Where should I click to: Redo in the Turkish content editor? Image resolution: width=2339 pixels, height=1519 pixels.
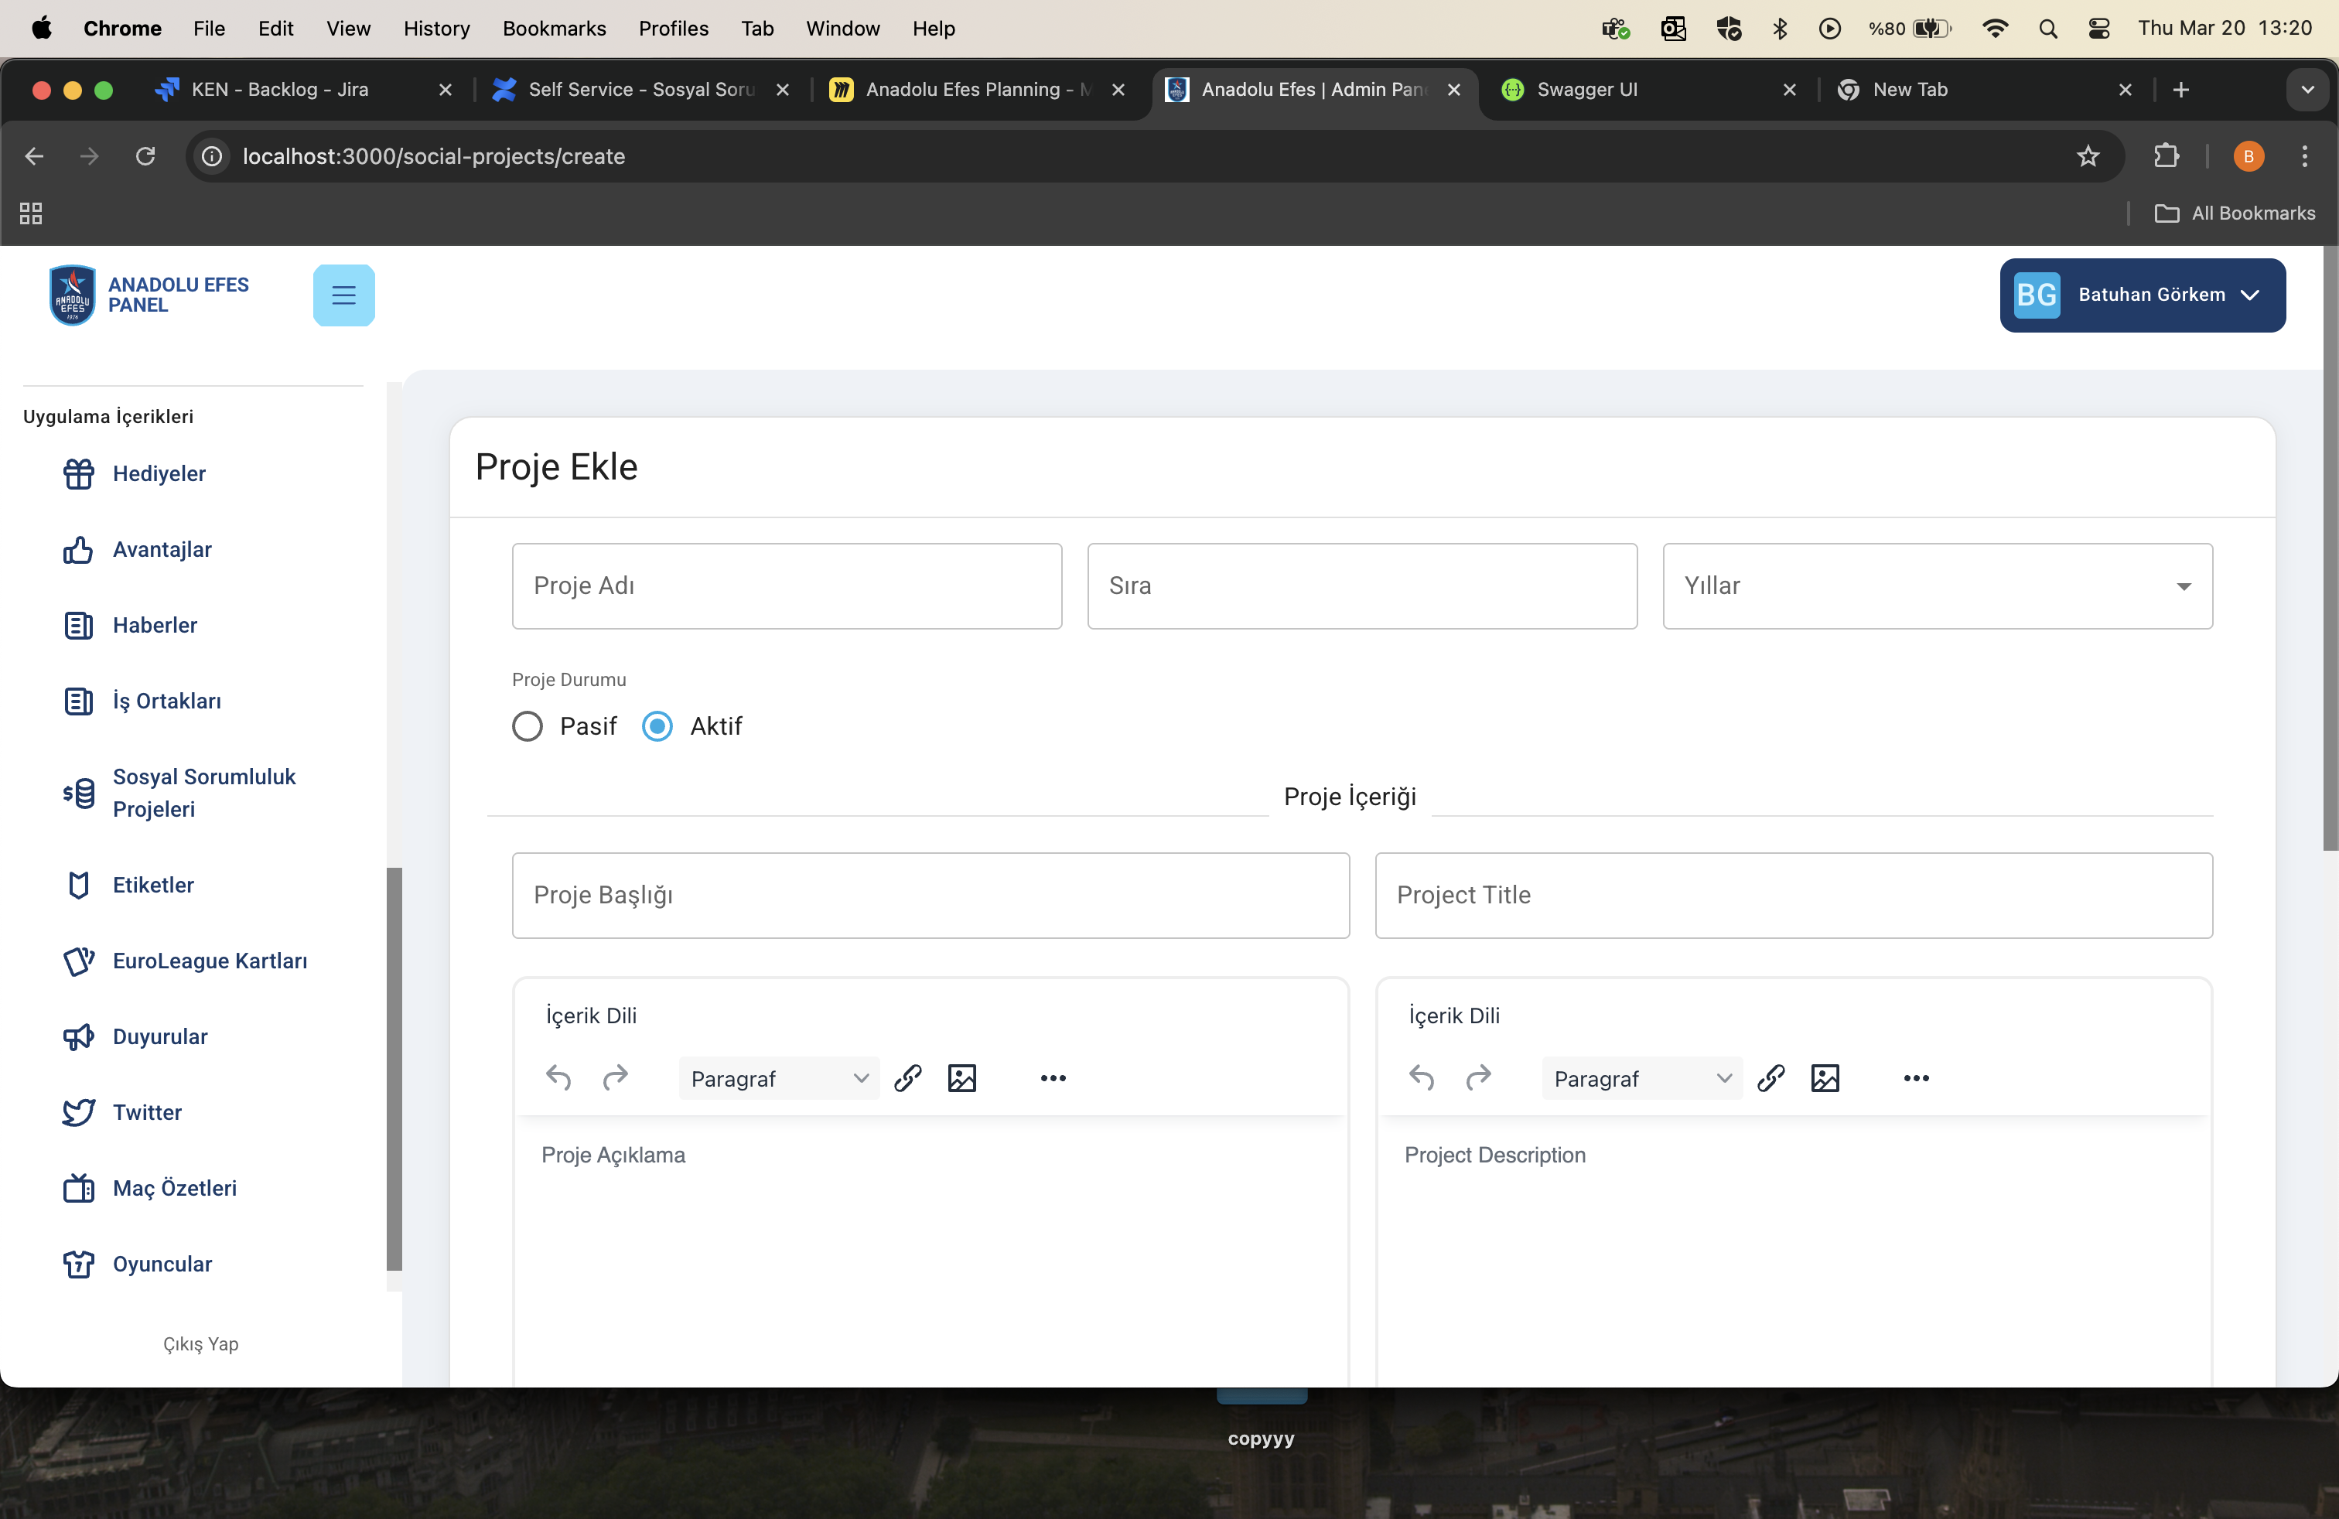615,1078
